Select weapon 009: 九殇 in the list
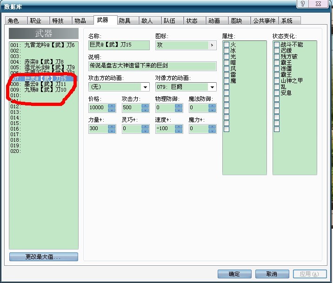 [x=44, y=90]
